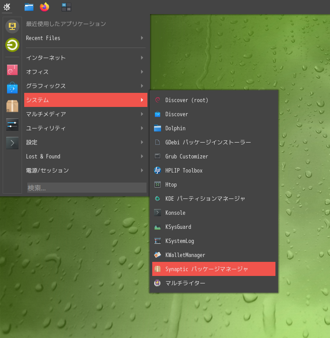The width and height of the screenshot is (330, 338).
Task: Click the KSysGuard graph icon
Action: 158,227
